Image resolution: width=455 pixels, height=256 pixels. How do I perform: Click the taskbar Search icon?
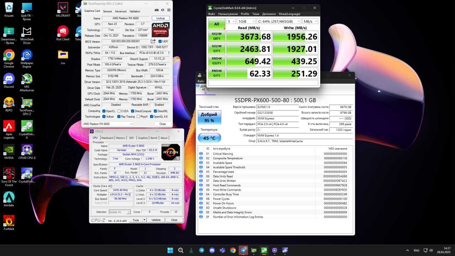(x=181, y=250)
